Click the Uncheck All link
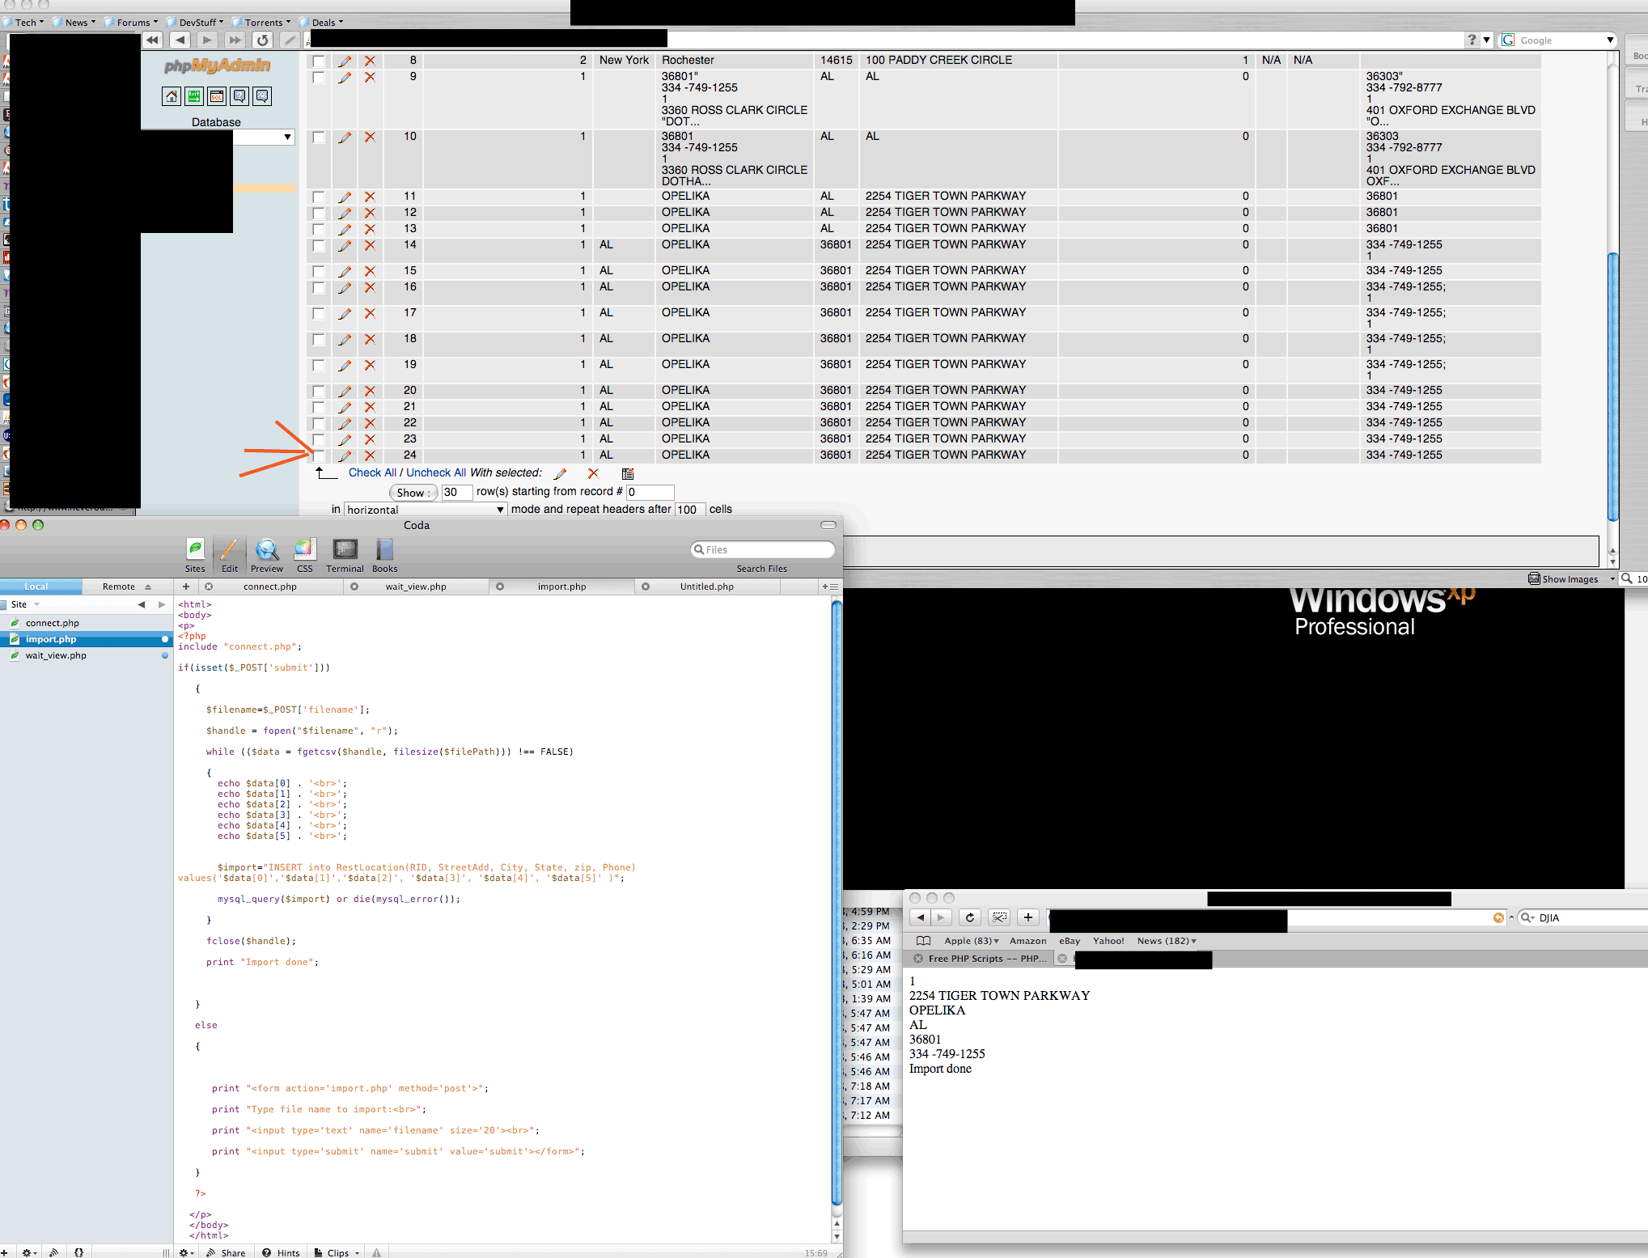The image size is (1648, 1258). click(x=436, y=473)
